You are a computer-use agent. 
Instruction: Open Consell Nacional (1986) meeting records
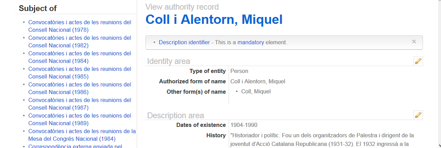point(80,88)
